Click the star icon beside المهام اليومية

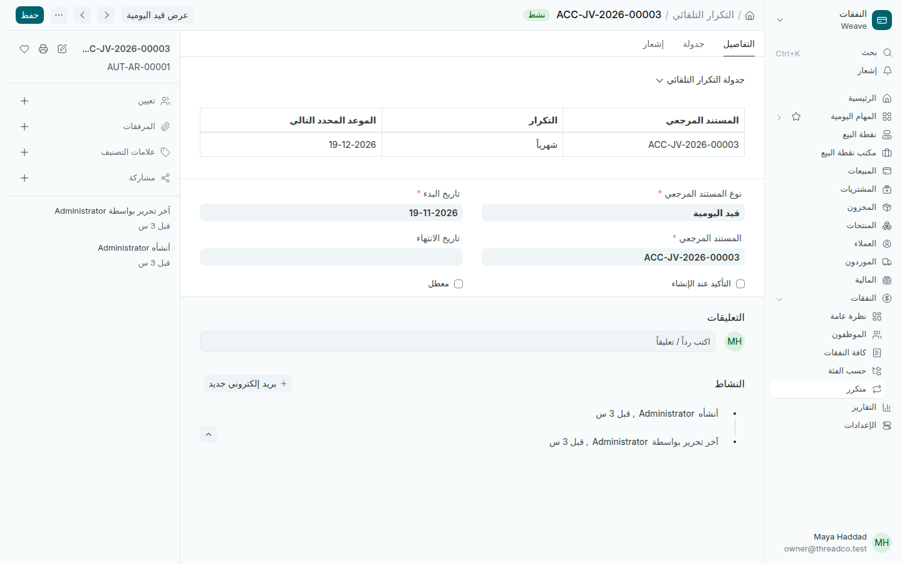click(796, 117)
